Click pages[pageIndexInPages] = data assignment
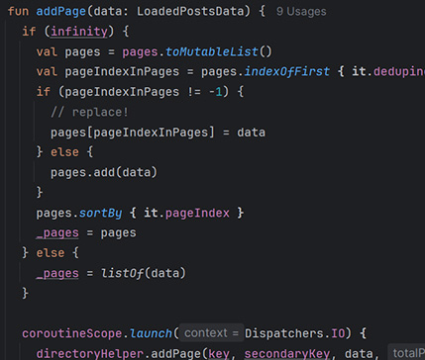 tap(158, 133)
